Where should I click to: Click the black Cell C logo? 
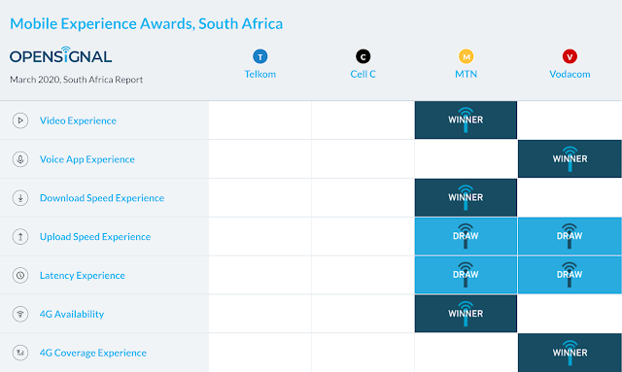point(363,56)
